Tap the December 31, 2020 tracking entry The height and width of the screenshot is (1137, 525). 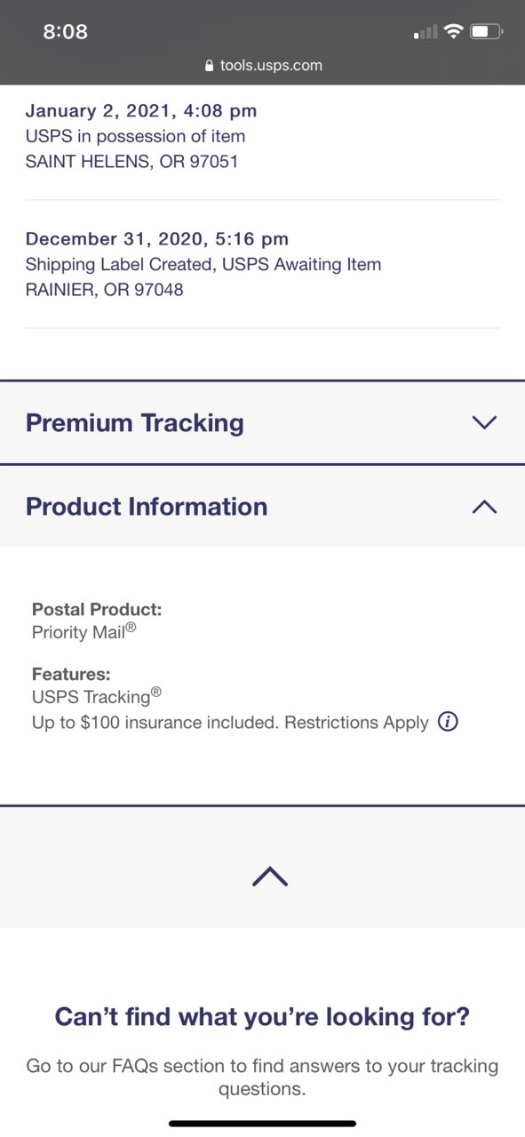tap(262, 264)
